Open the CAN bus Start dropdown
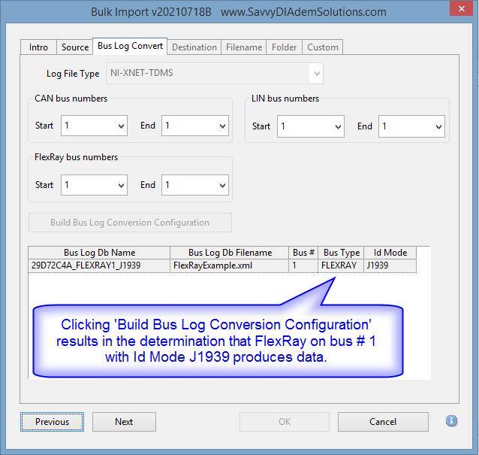 pos(94,126)
